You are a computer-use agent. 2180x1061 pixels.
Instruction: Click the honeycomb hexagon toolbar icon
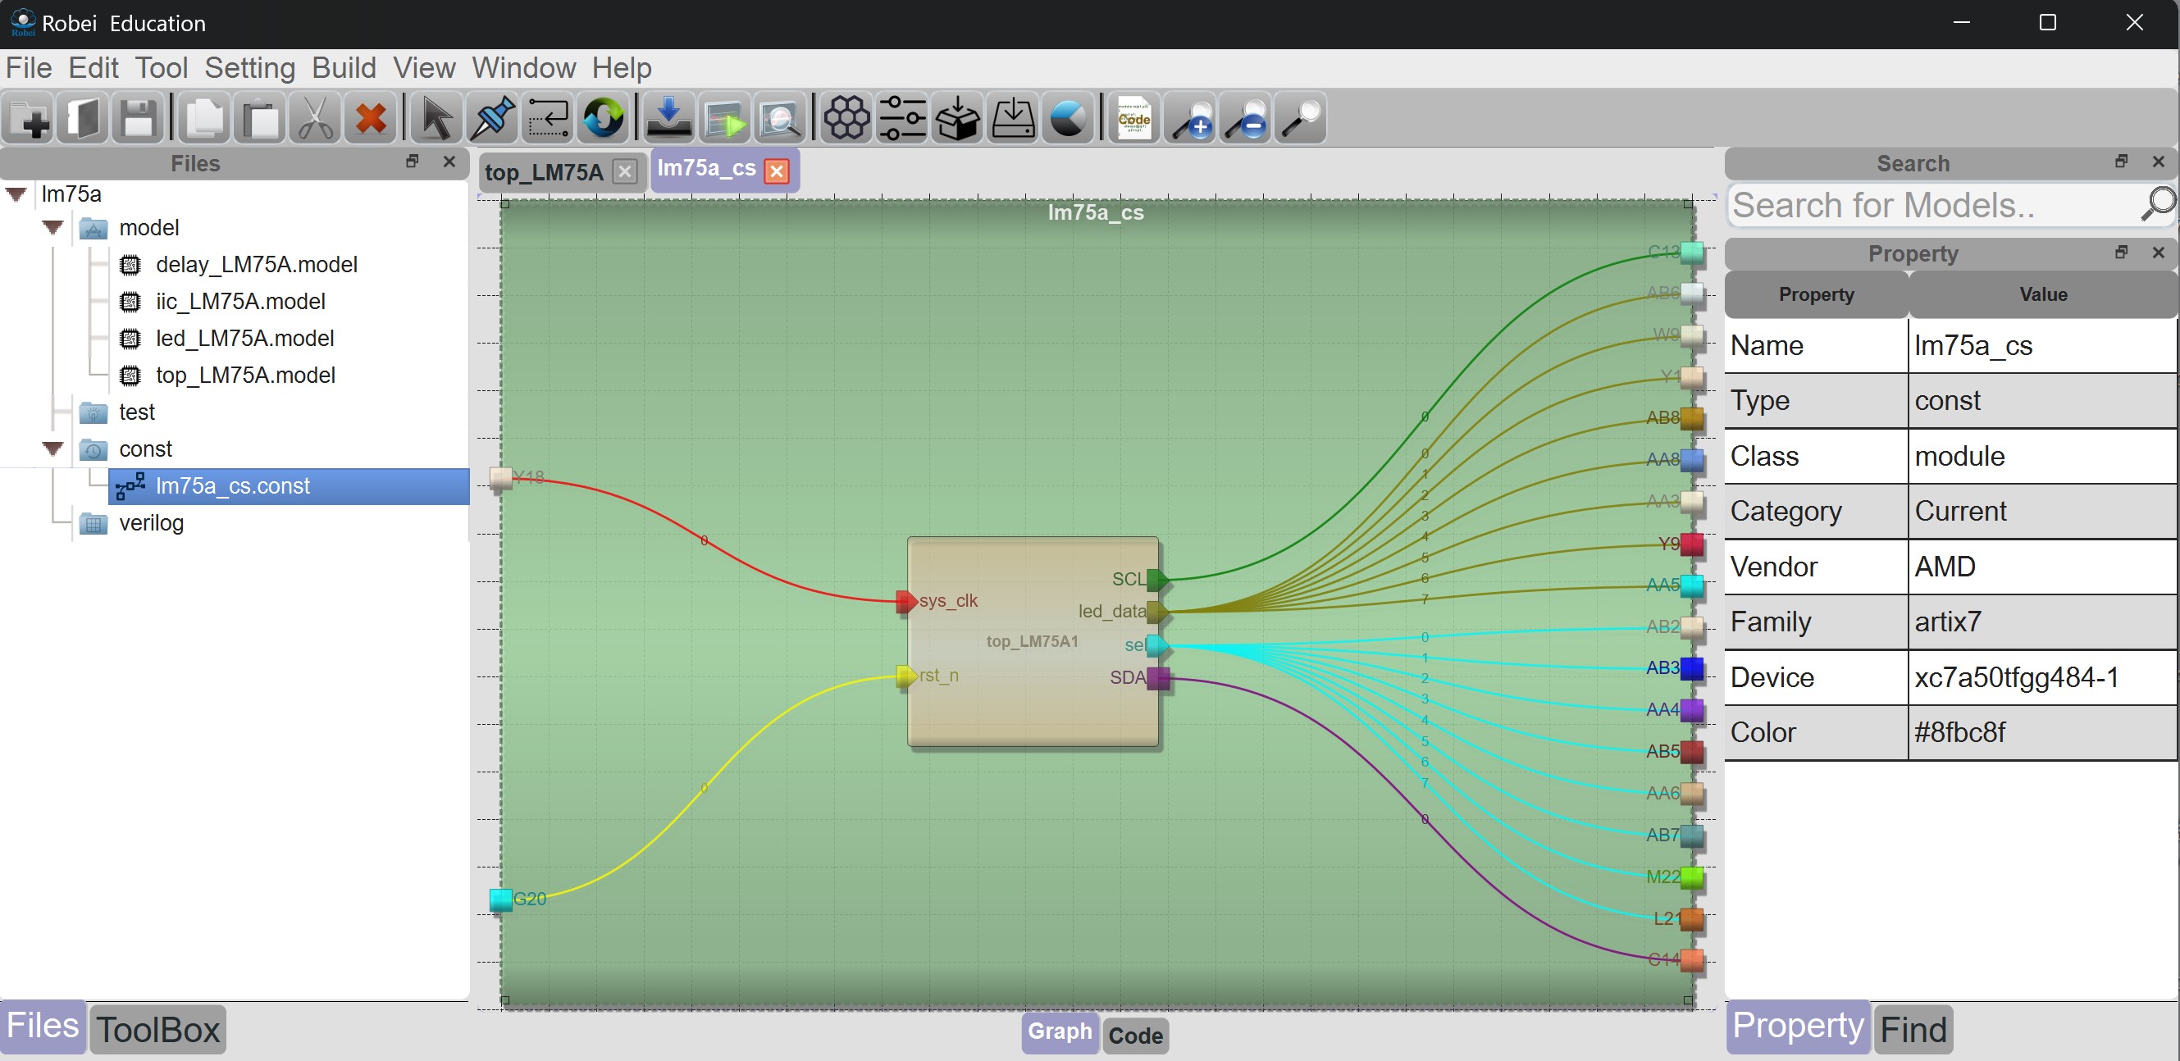coord(846,118)
